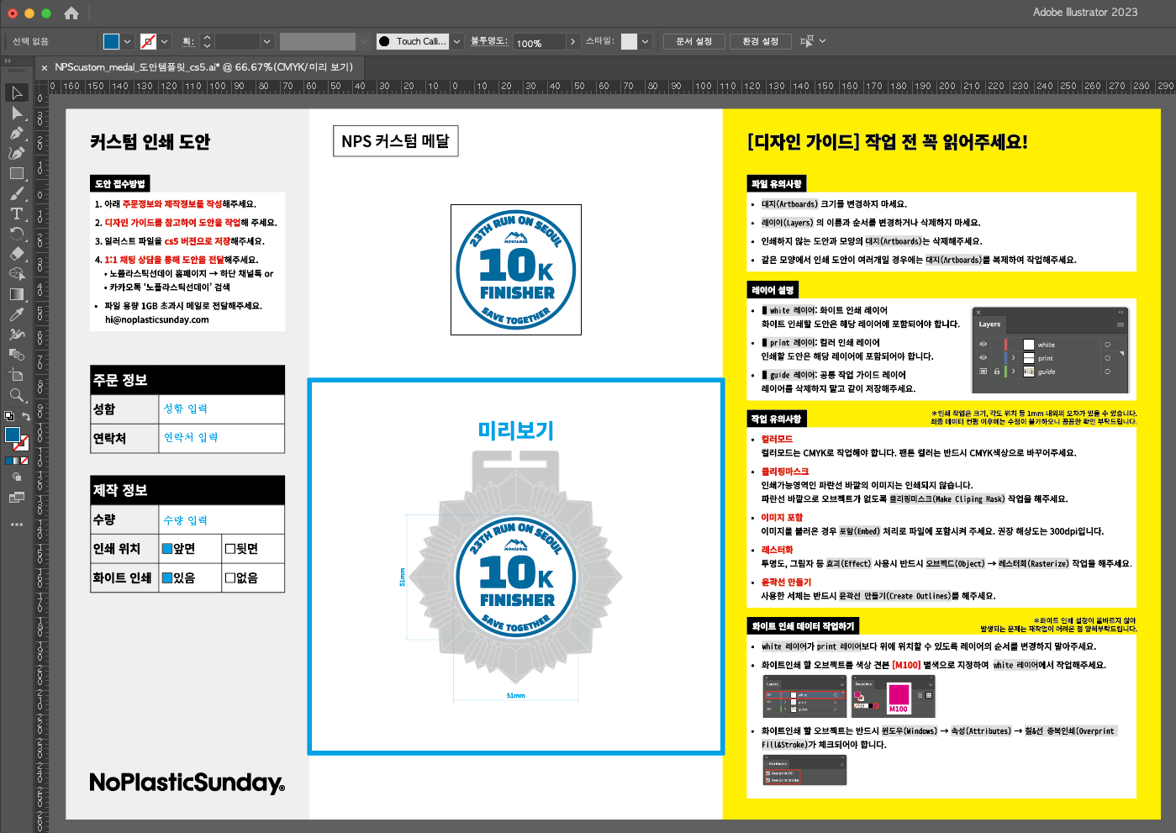Open the Edit Toolbar three-dot menu
The height and width of the screenshot is (833, 1176).
[x=17, y=525]
